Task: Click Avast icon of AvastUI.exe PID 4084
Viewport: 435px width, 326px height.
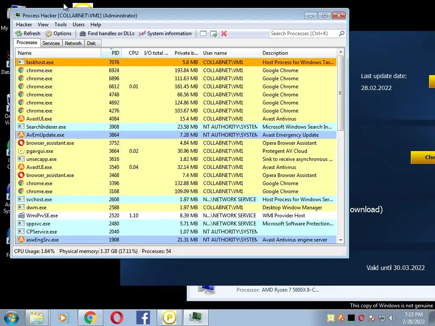Action: pos(21,119)
